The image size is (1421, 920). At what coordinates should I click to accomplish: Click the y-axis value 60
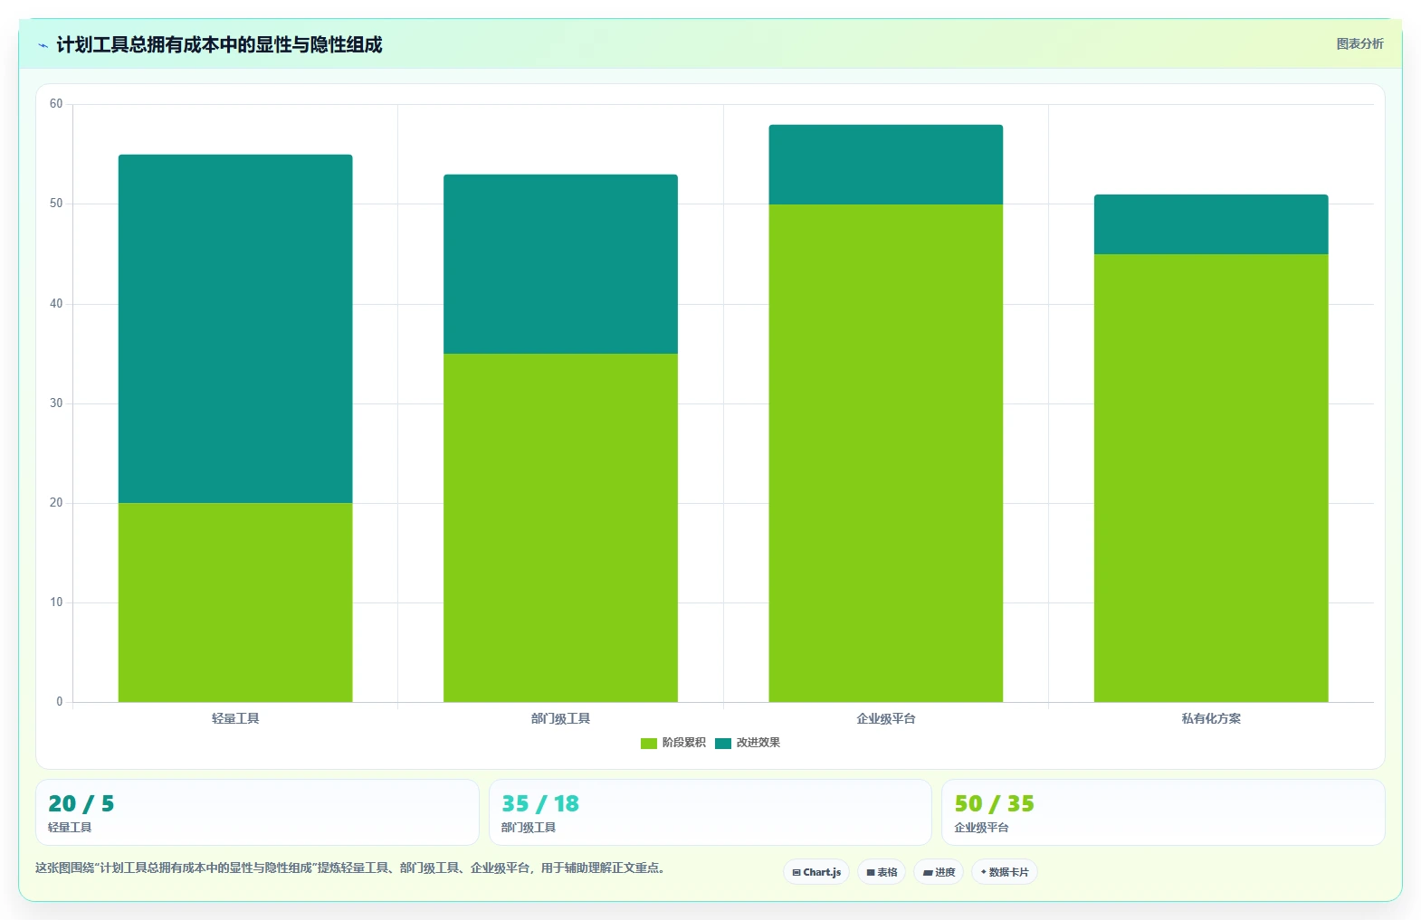coord(56,104)
